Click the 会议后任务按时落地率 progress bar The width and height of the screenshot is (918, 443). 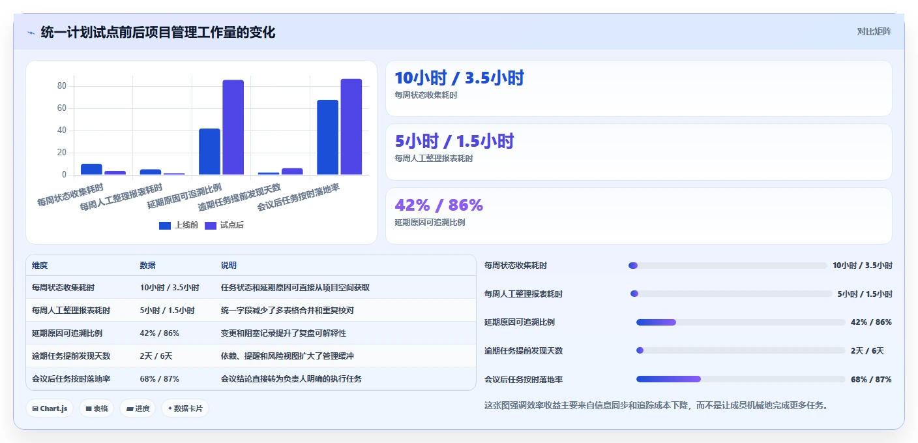coord(741,379)
